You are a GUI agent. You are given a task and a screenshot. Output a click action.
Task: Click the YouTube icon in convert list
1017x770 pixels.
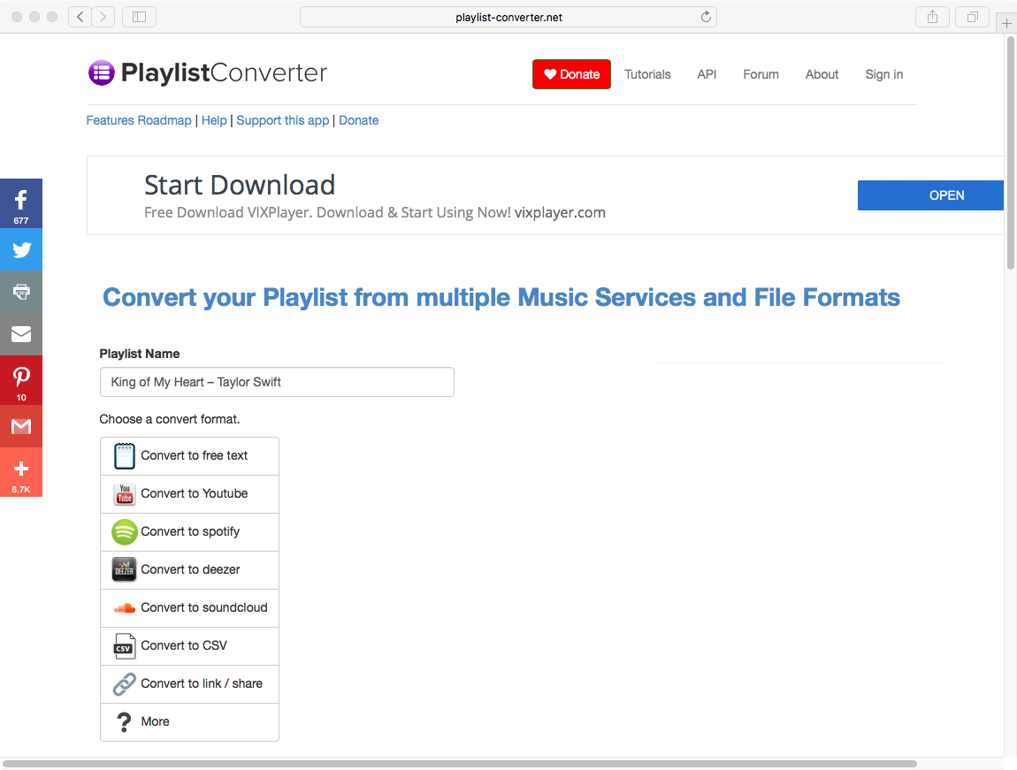coord(124,494)
